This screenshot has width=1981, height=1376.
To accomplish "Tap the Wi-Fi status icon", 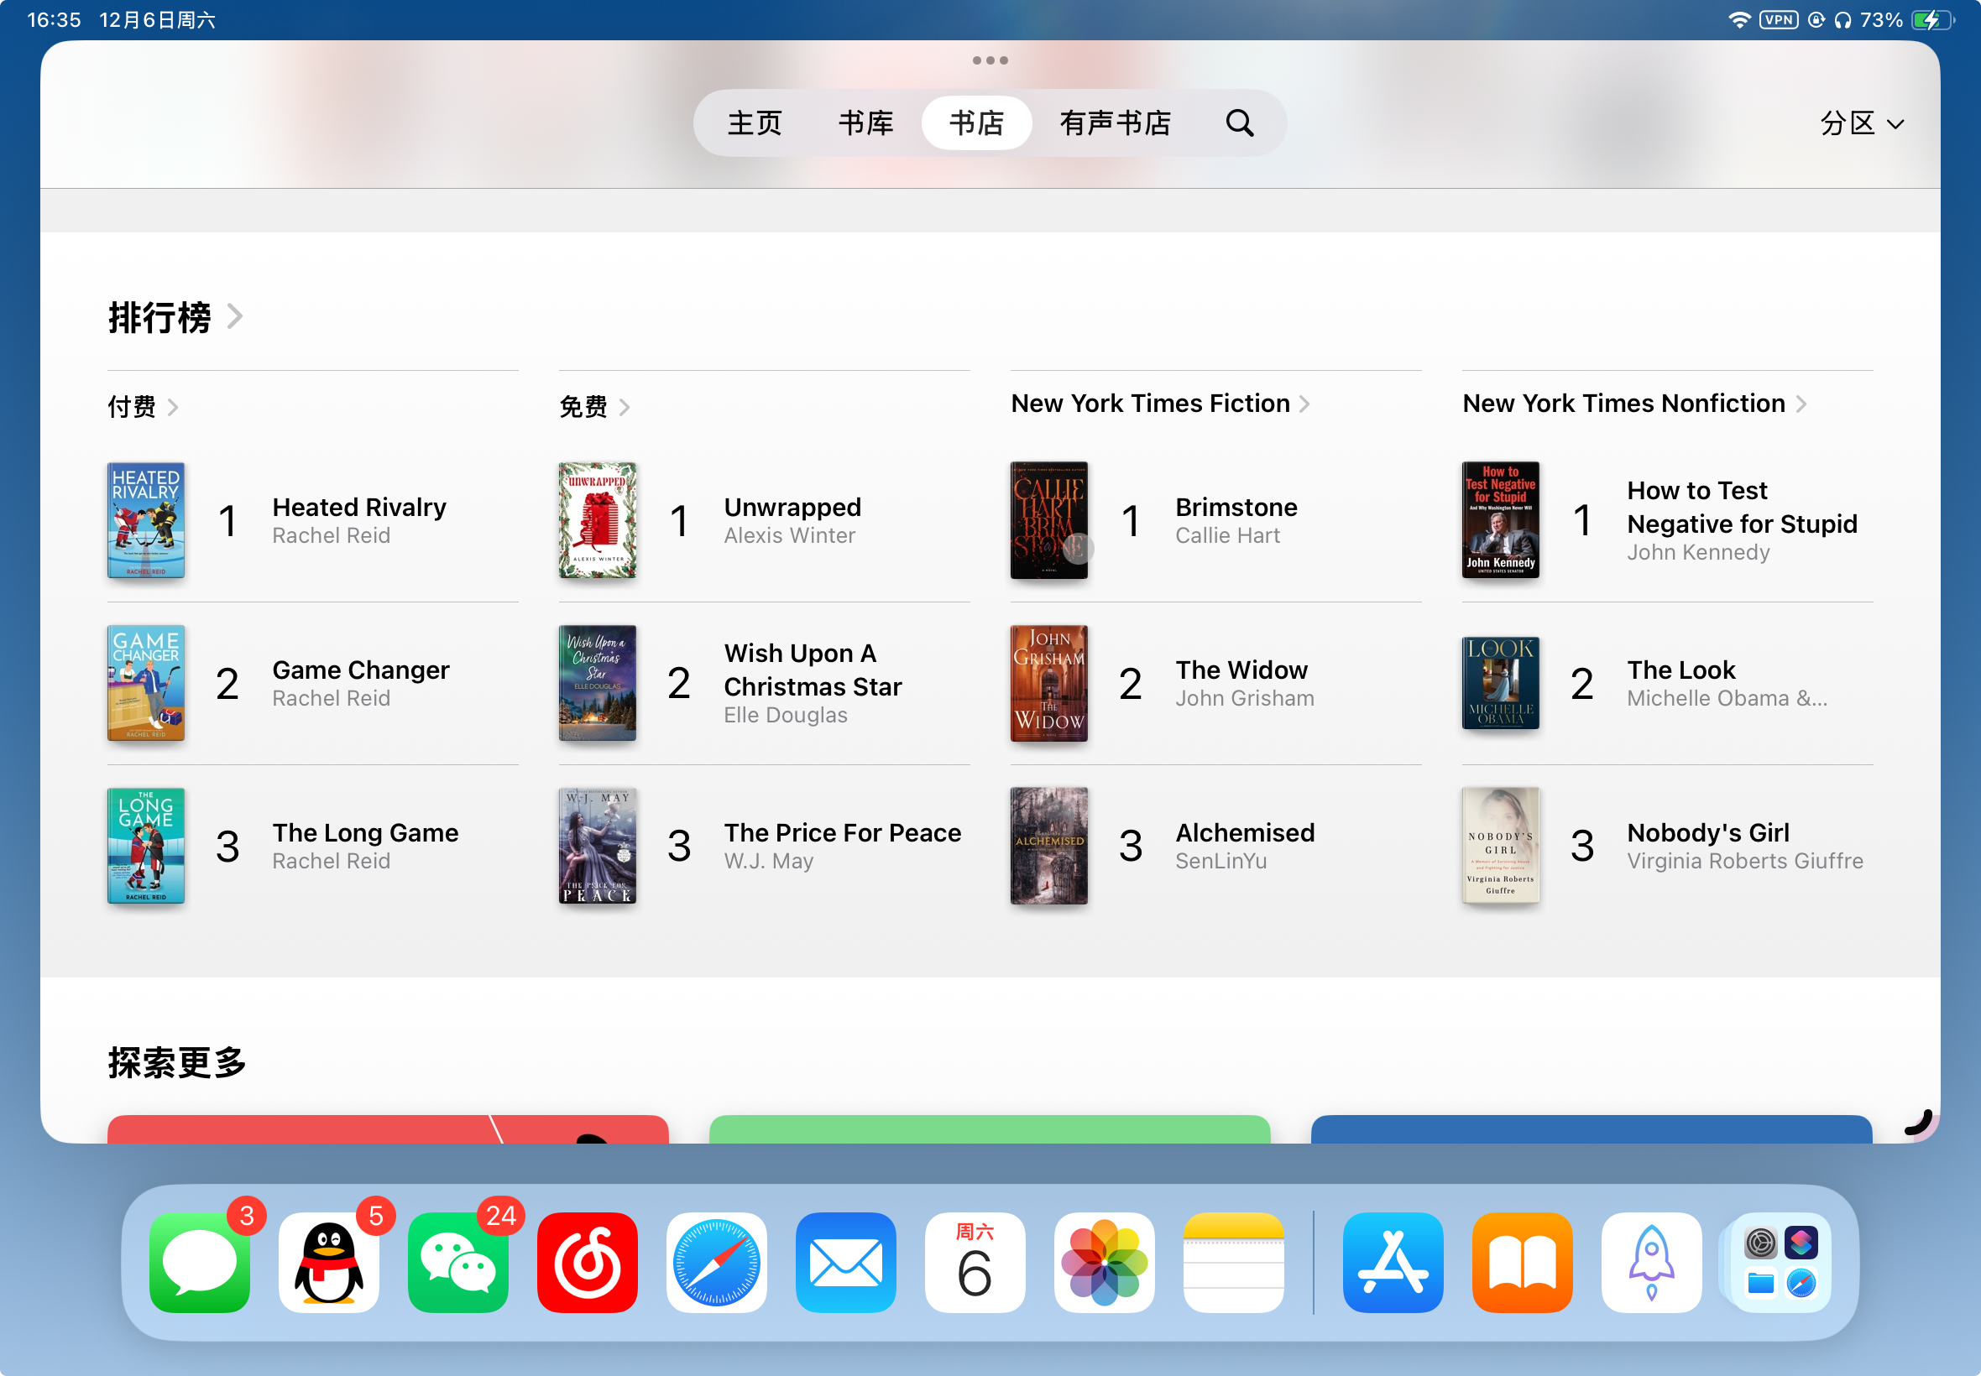I will [1739, 20].
